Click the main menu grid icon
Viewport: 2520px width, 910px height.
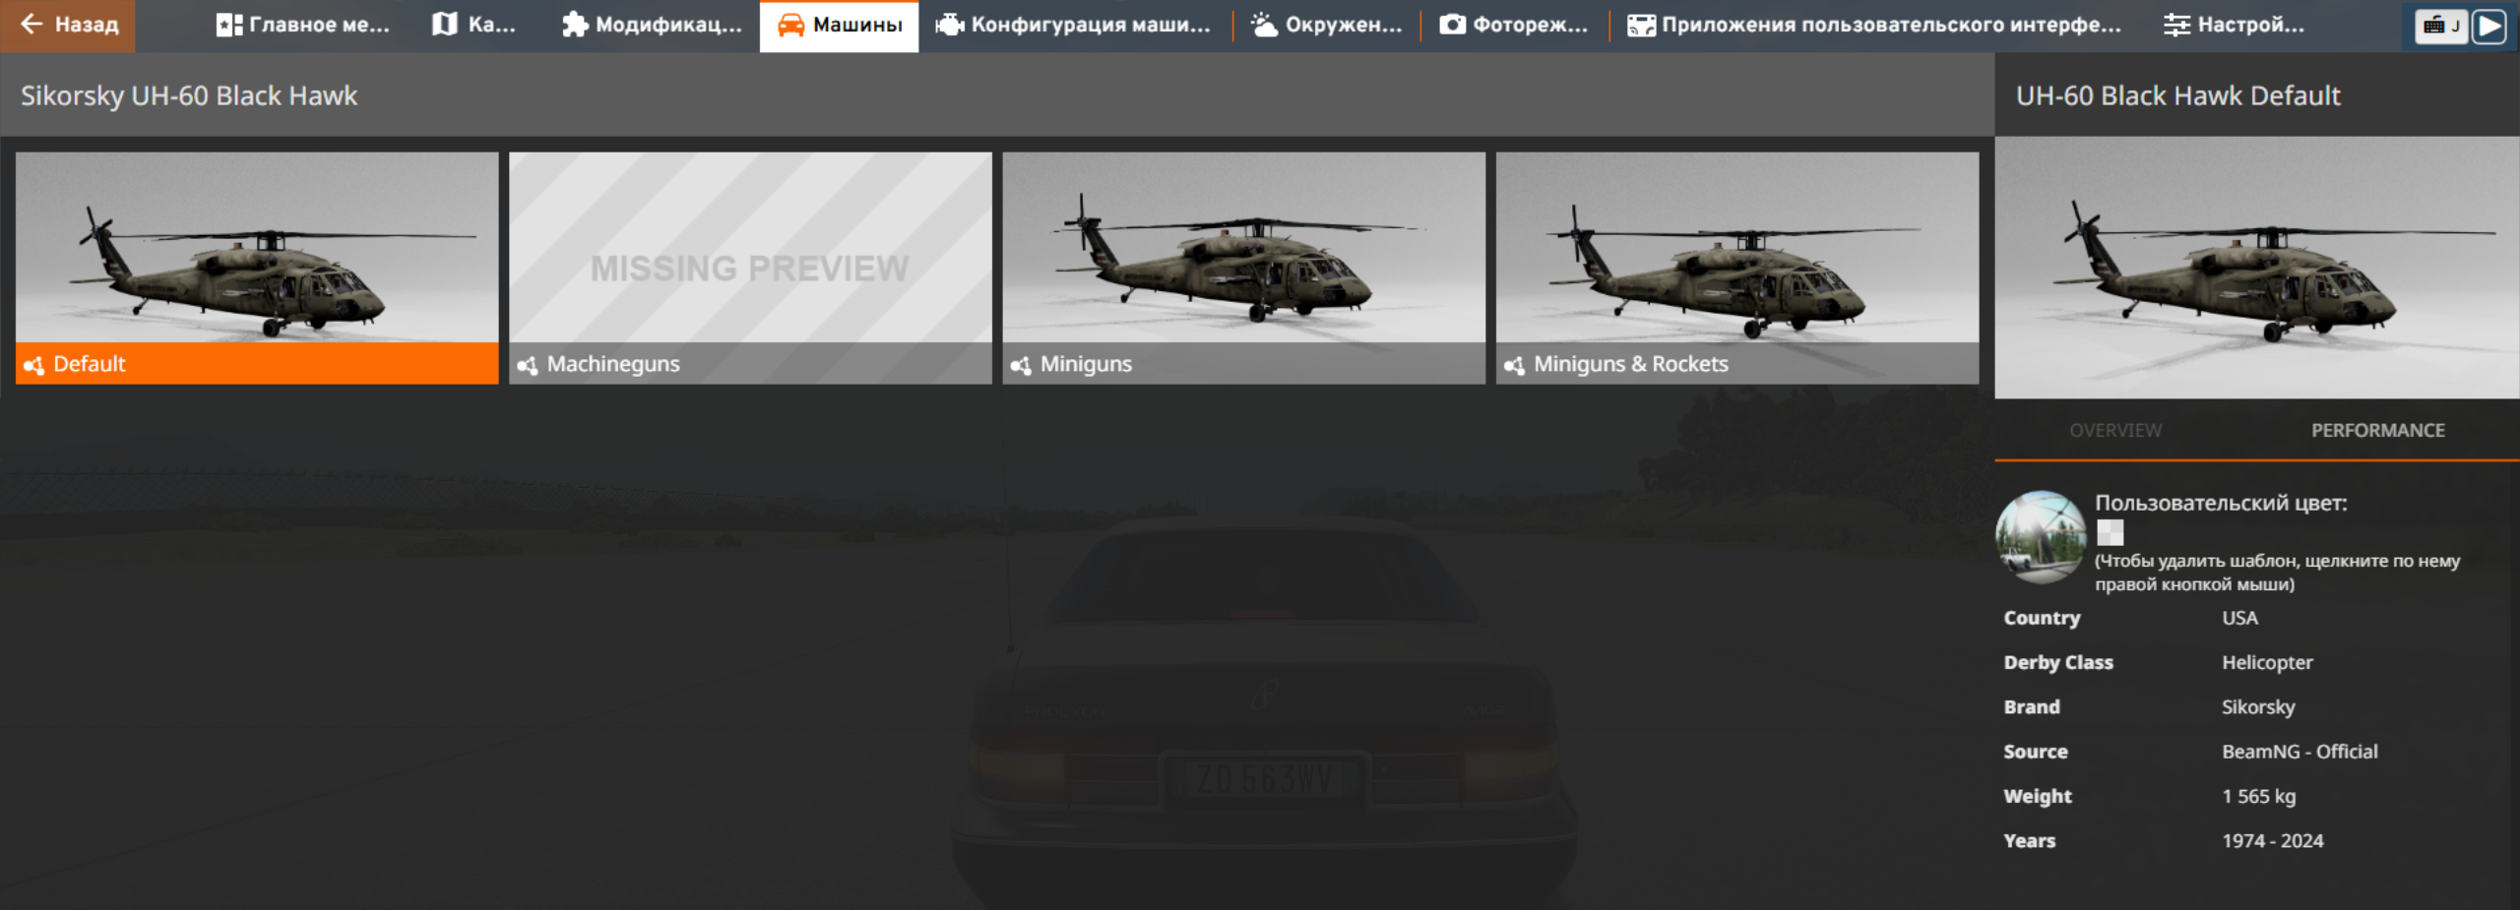[x=229, y=25]
